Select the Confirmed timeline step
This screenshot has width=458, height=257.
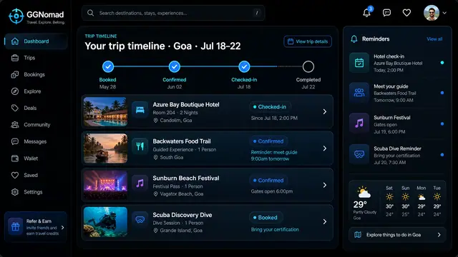pos(175,66)
